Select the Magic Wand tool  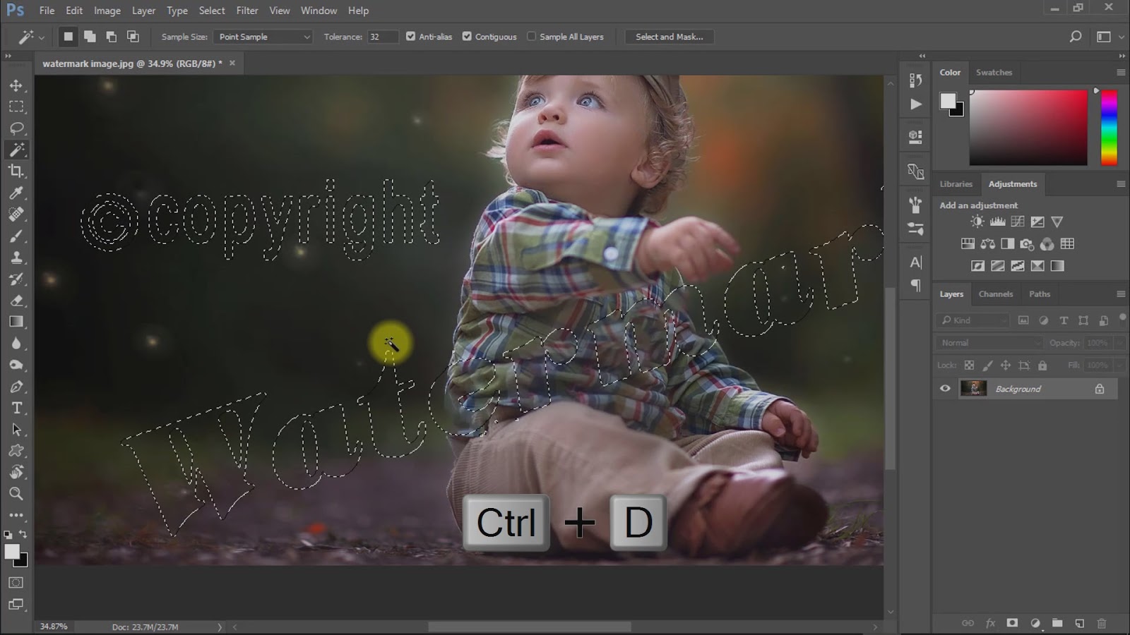[16, 150]
